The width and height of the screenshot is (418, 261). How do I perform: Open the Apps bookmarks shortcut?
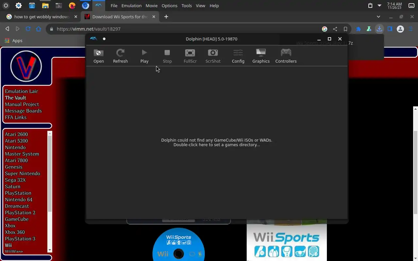pyautogui.click(x=13, y=41)
